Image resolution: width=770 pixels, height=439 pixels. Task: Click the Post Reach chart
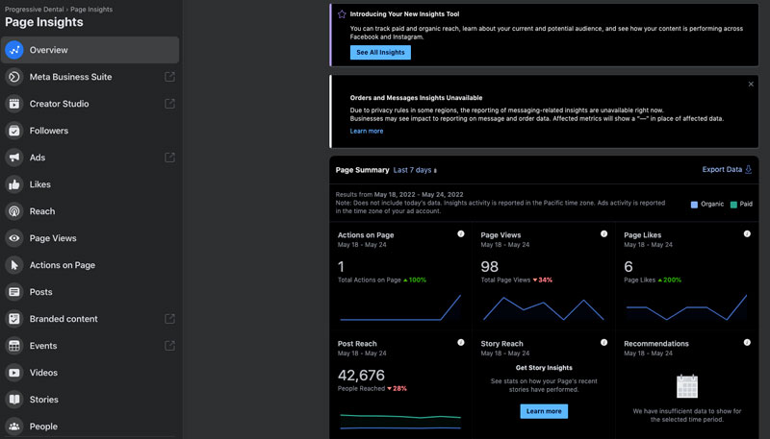[x=400, y=422]
